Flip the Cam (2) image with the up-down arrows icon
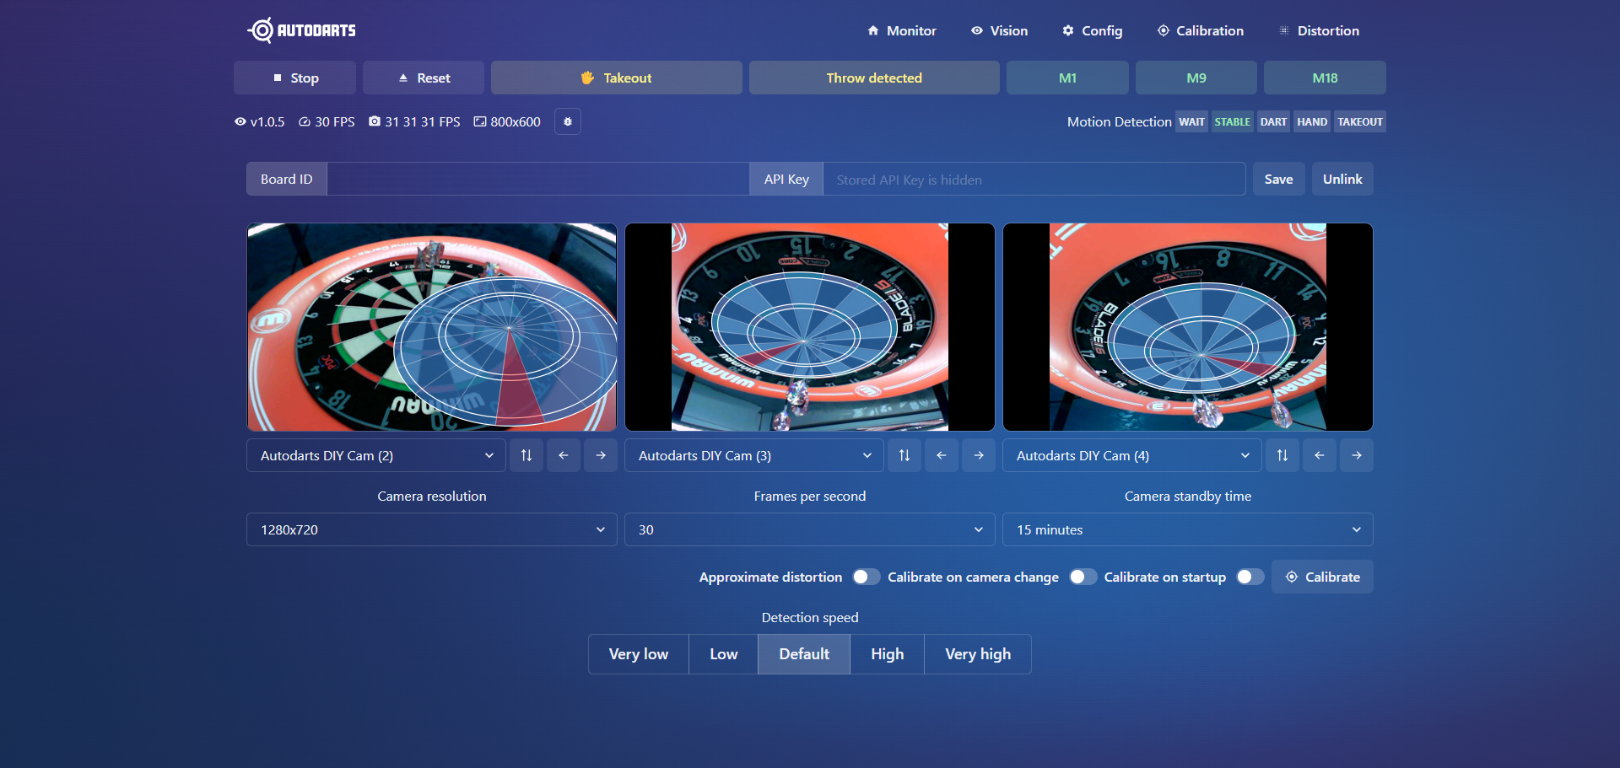 click(526, 455)
